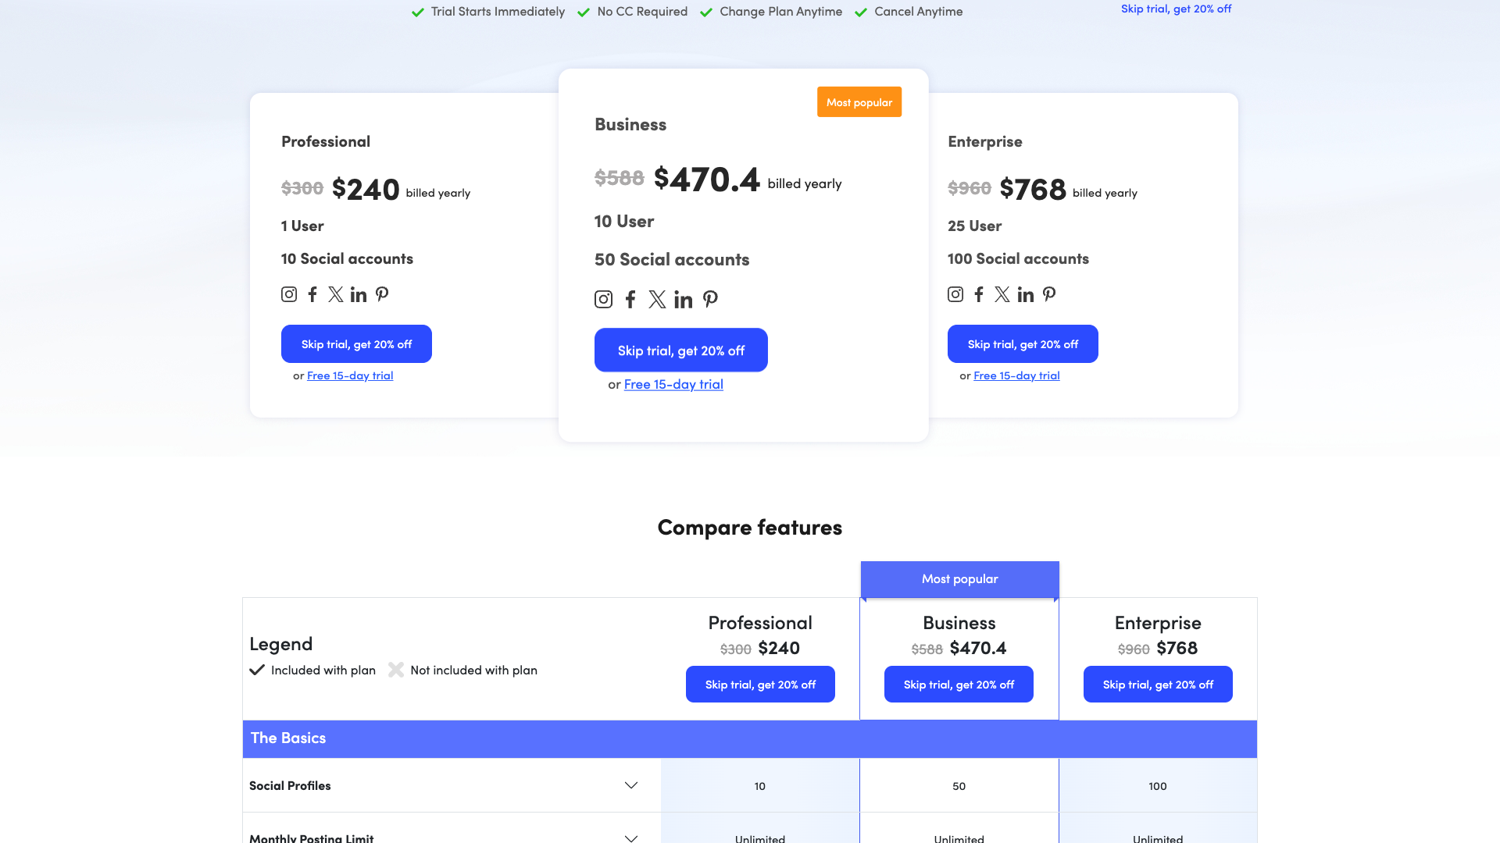Click the Most popular badge on Business card
This screenshot has width=1500, height=843.
(859, 101)
